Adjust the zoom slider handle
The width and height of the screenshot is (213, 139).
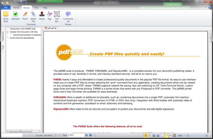(197, 136)
